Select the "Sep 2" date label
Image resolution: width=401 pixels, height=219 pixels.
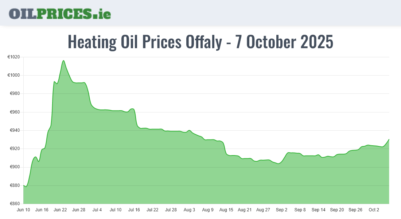pos(281,210)
